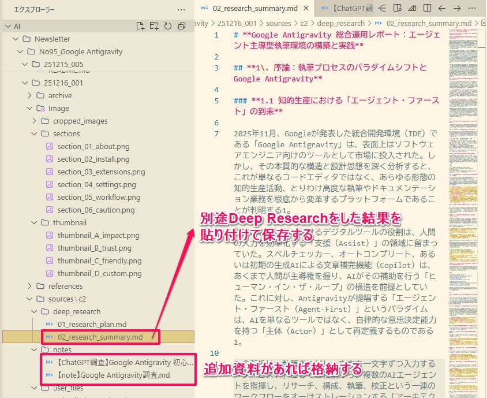The width and height of the screenshot is (487, 398).
Task: Click folder icon of cropped_images
Action: pyautogui.click(x=45, y=121)
